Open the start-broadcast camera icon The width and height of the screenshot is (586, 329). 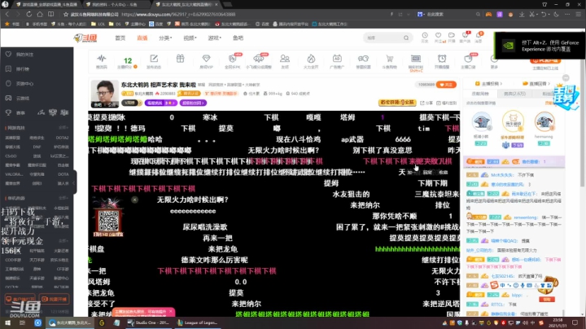coord(452,37)
